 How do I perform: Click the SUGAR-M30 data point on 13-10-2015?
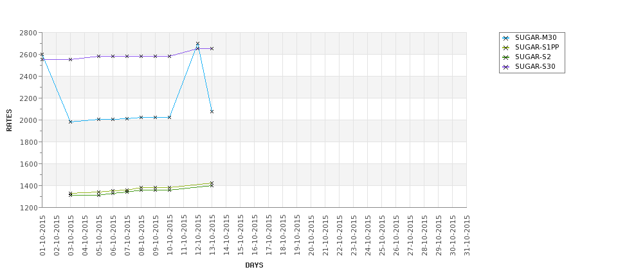pyautogui.click(x=212, y=111)
